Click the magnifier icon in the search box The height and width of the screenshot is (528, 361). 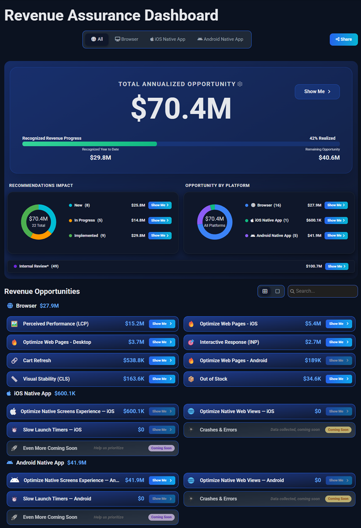(x=292, y=291)
